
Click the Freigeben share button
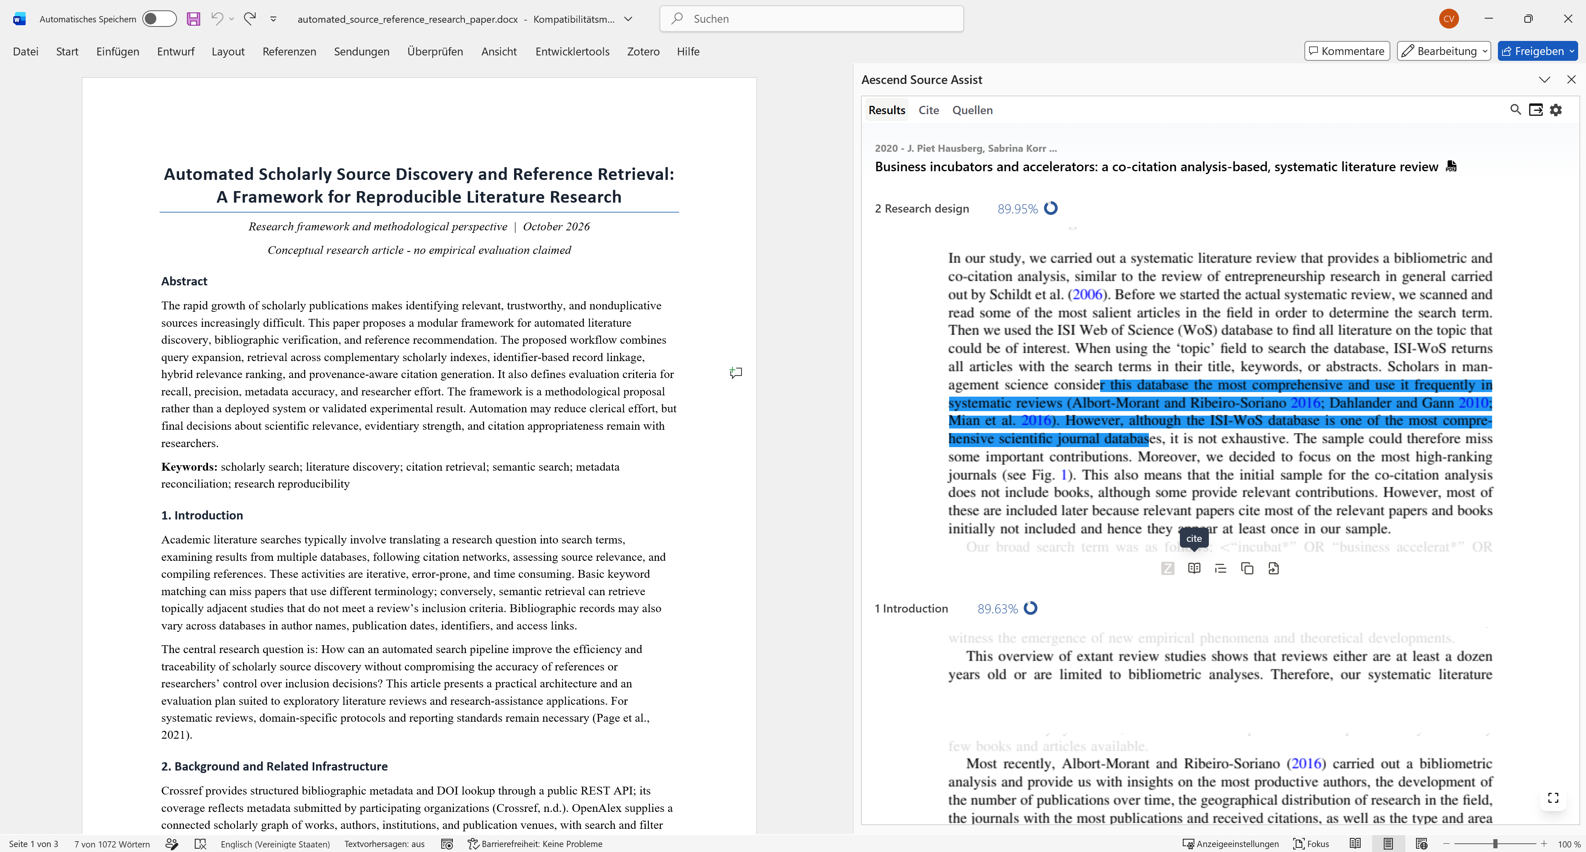click(1537, 51)
